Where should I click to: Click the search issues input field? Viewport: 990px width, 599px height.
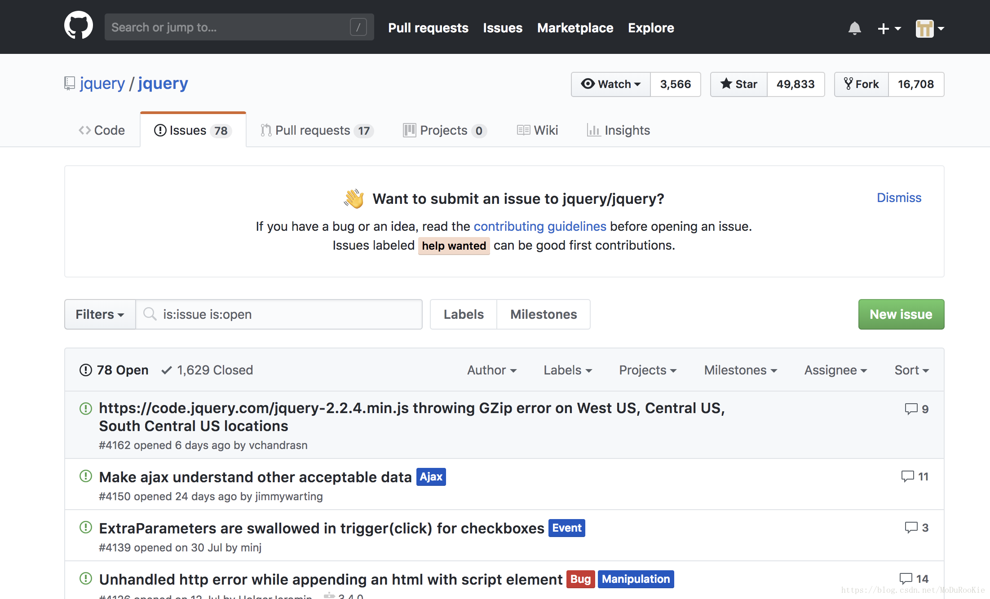(279, 313)
